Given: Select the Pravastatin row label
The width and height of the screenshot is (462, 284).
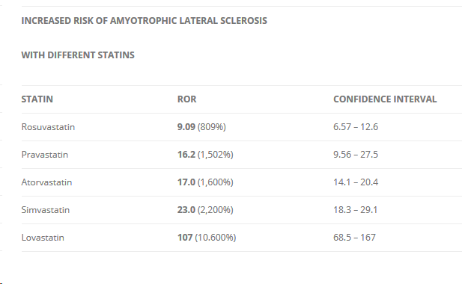Looking at the screenshot, I should (x=44, y=155).
